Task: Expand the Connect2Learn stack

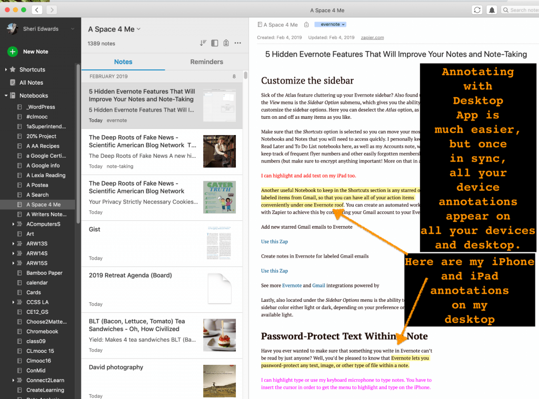Action: 13,380
